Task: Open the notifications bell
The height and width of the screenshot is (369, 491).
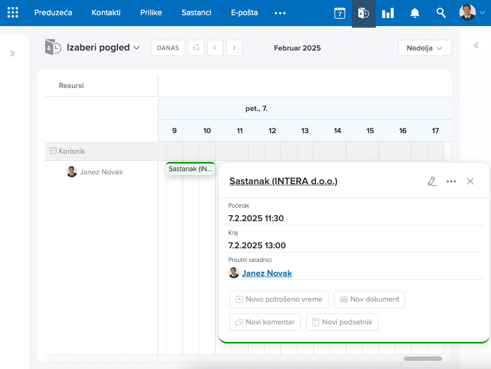Action: coord(414,13)
